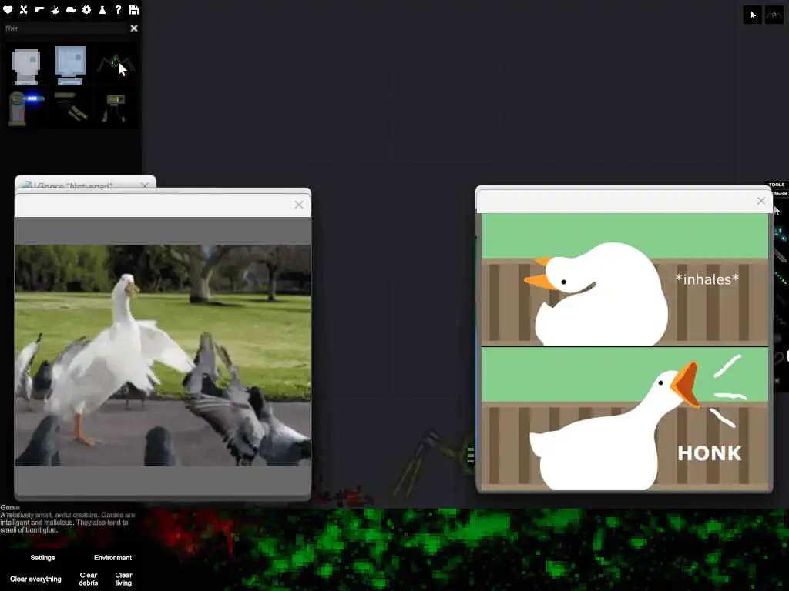Close the HONK goose comic window
Screen dimensions: 789x591
click(x=760, y=201)
